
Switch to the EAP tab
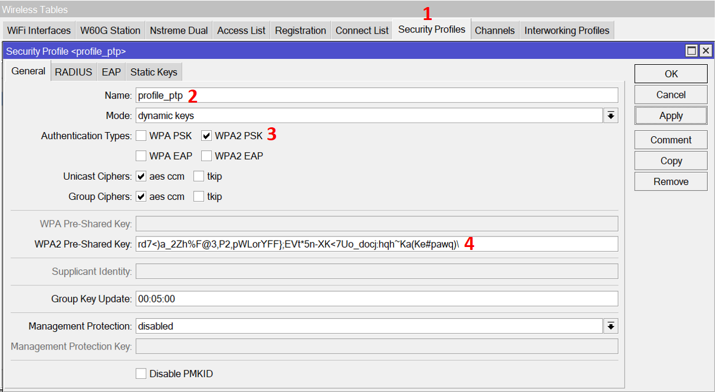point(111,72)
